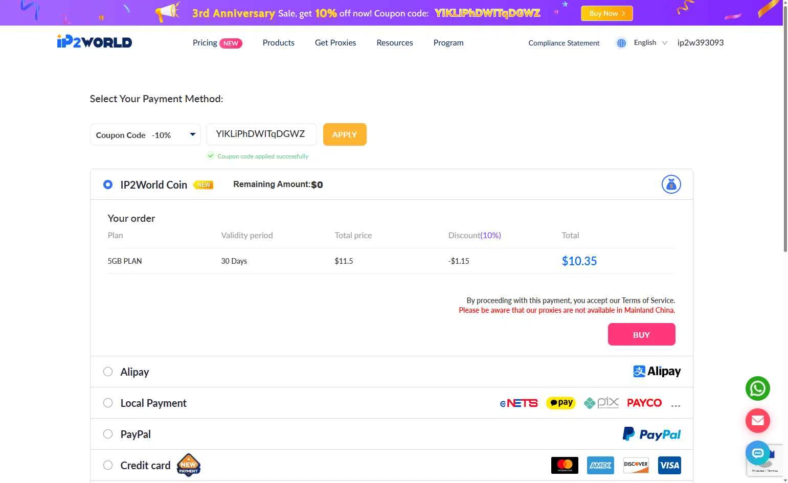Click Remaining Amount:$0 text
788x483 pixels.
(278, 185)
